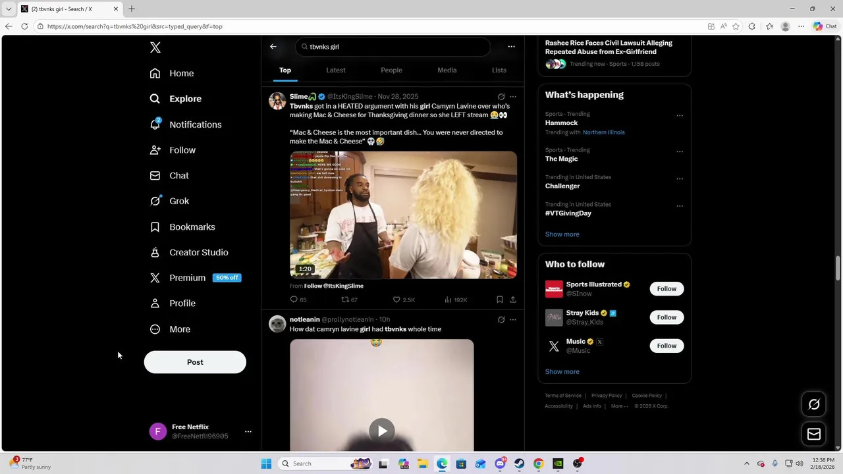Open Slime's profile avatar
Viewport: 843px width, 474px height.
[x=277, y=101]
